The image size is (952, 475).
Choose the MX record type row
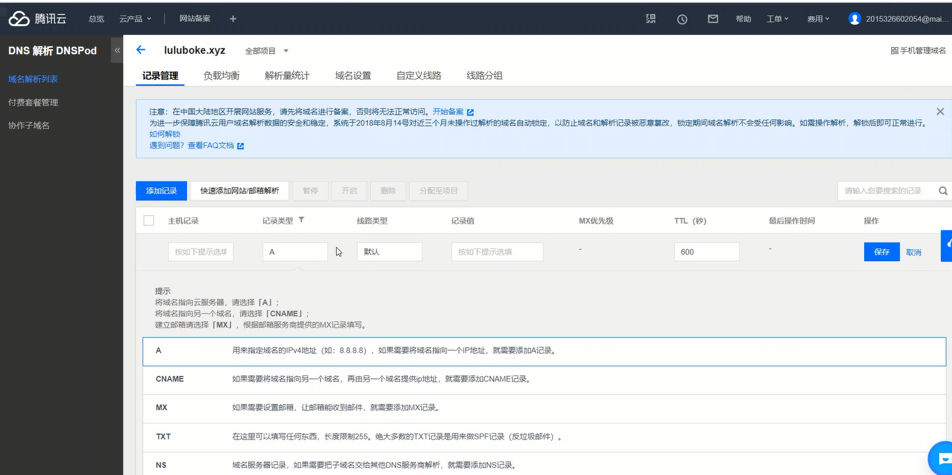[x=544, y=408]
